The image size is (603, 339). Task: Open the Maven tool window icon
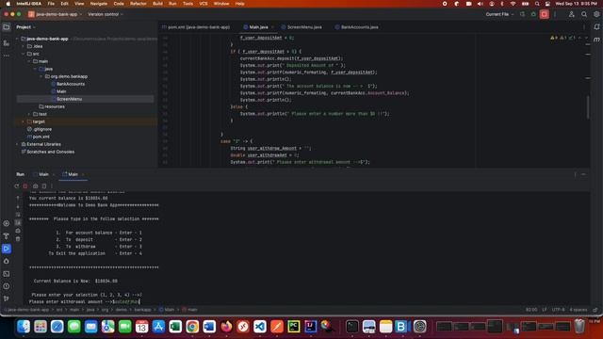(x=596, y=40)
